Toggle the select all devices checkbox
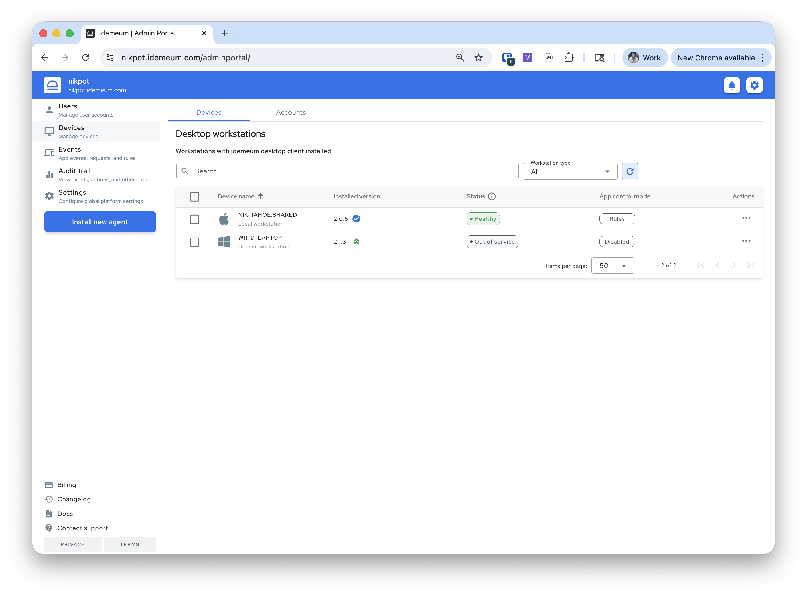Screen dimensions: 807x596 194,197
